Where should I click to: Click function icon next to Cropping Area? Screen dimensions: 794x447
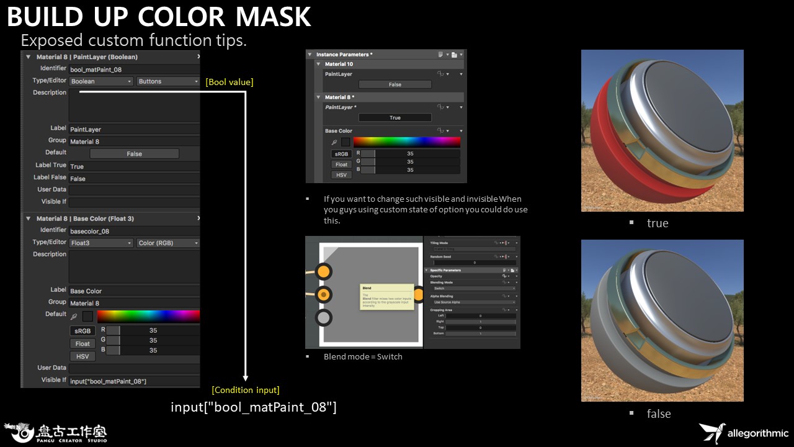click(x=504, y=310)
